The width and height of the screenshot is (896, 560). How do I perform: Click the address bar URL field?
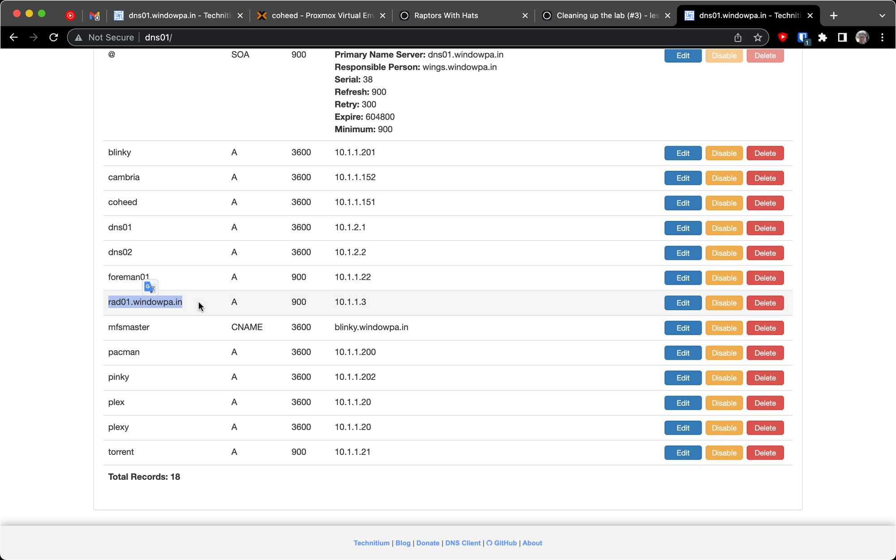point(403,38)
